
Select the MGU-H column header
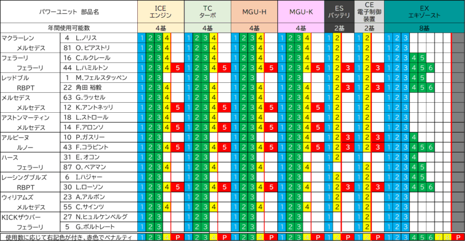(x=255, y=12)
